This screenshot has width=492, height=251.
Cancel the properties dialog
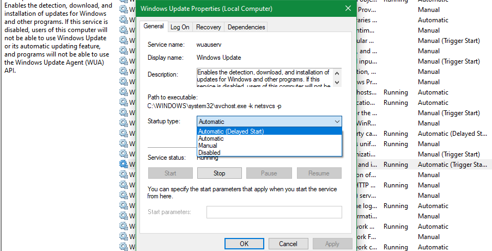(x=288, y=244)
